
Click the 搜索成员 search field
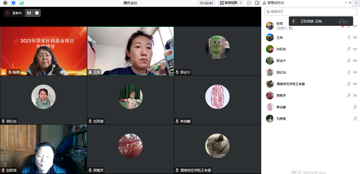click(x=310, y=12)
